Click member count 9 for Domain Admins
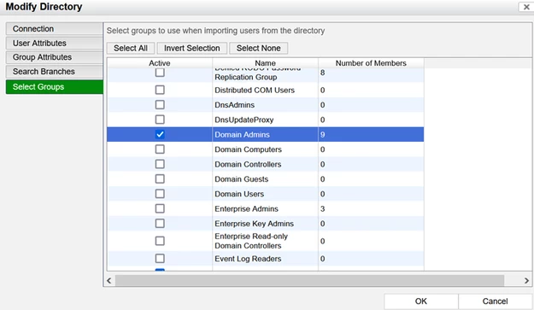534x310 pixels. click(x=322, y=135)
